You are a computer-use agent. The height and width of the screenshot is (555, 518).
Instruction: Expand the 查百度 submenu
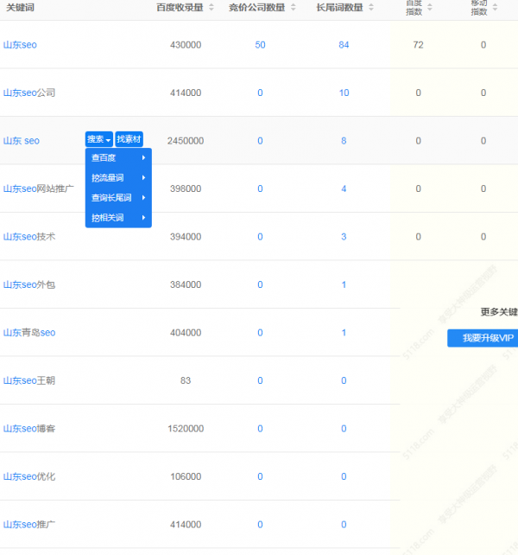pos(118,158)
